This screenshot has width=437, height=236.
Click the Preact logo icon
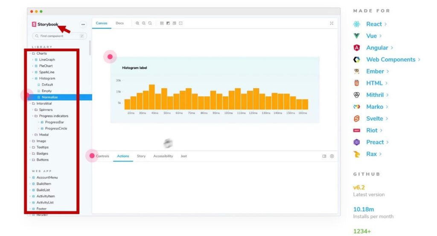356,142
